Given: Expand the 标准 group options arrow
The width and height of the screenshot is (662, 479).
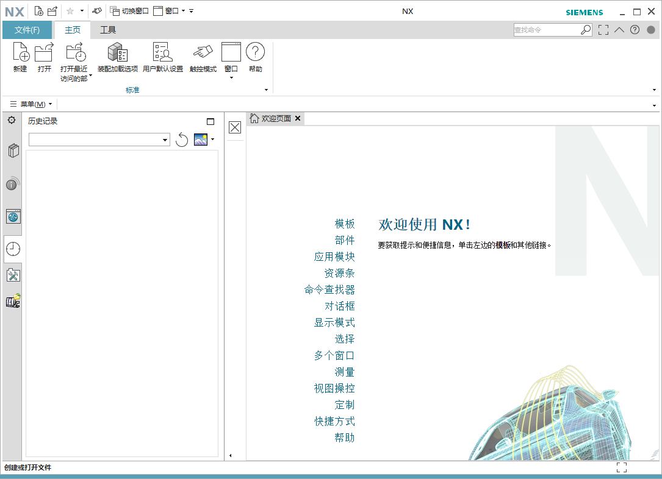Looking at the screenshot, I should [x=266, y=90].
